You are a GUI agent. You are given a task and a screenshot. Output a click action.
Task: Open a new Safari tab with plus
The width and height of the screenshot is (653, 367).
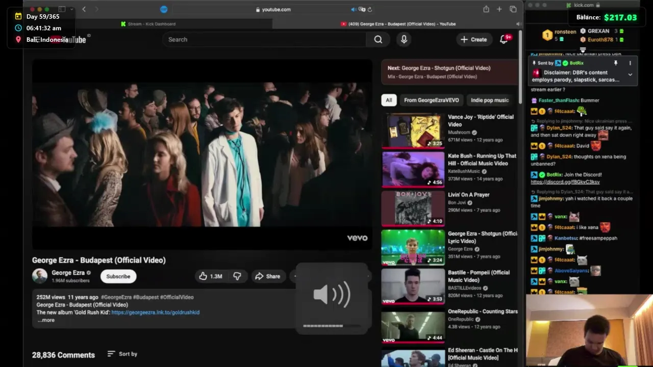pyautogui.click(x=499, y=9)
